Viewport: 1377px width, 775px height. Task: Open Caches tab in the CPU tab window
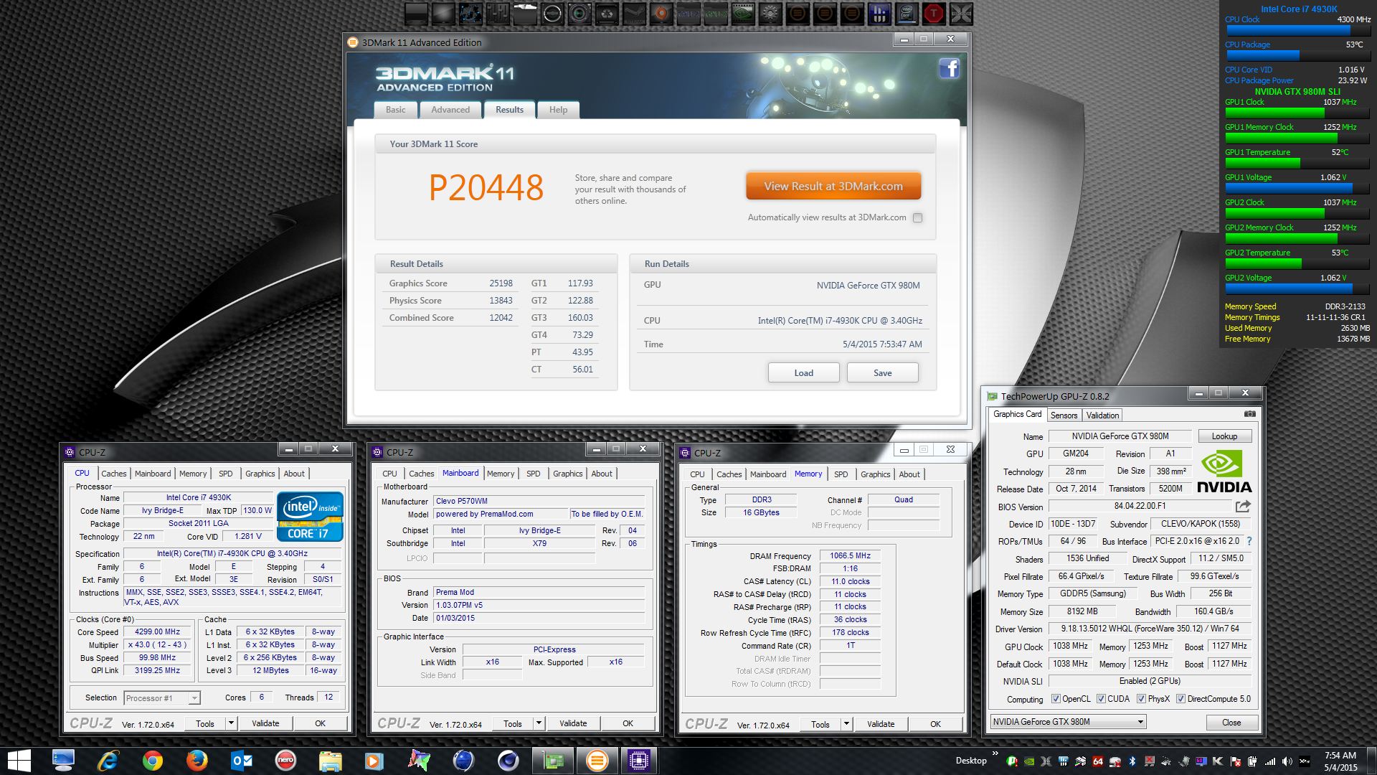(x=113, y=474)
